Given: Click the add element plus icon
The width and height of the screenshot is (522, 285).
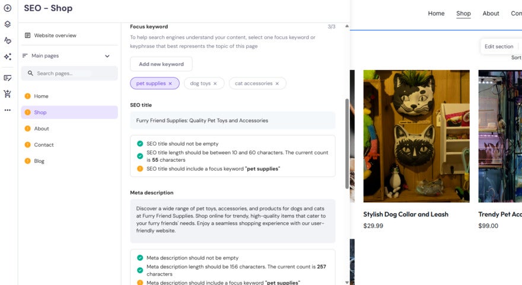Looking at the screenshot, I should pyautogui.click(x=8, y=8).
